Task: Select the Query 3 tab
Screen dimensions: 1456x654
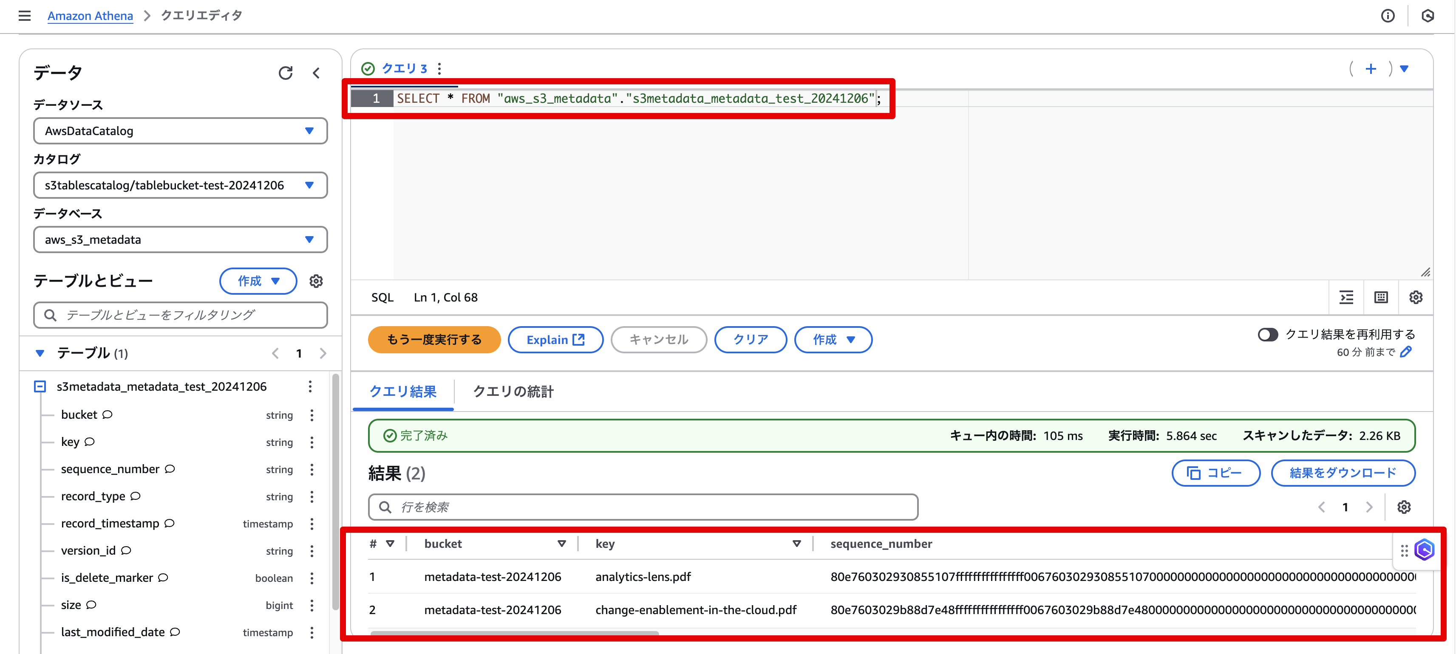Action: tap(404, 69)
